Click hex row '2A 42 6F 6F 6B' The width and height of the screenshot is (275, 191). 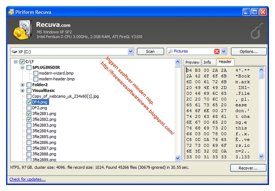[x=206, y=76]
